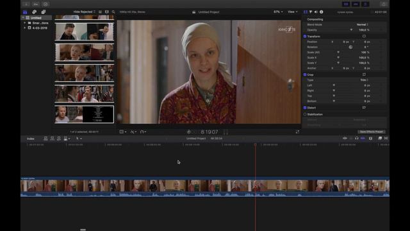Image resolution: width=410 pixels, height=231 pixels.
Task: Open the Blend Mode Normal dropdown
Action: click(x=363, y=24)
